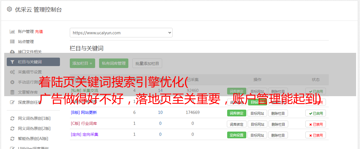Click the 状态 column header
The height and width of the screenshot is (149, 360).
pos(316,80)
